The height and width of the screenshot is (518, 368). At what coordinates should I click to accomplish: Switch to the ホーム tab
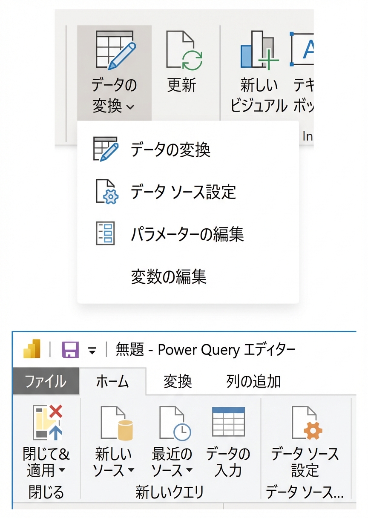pyautogui.click(x=112, y=381)
